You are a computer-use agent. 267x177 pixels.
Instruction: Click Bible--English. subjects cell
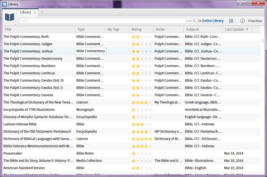coord(196,168)
